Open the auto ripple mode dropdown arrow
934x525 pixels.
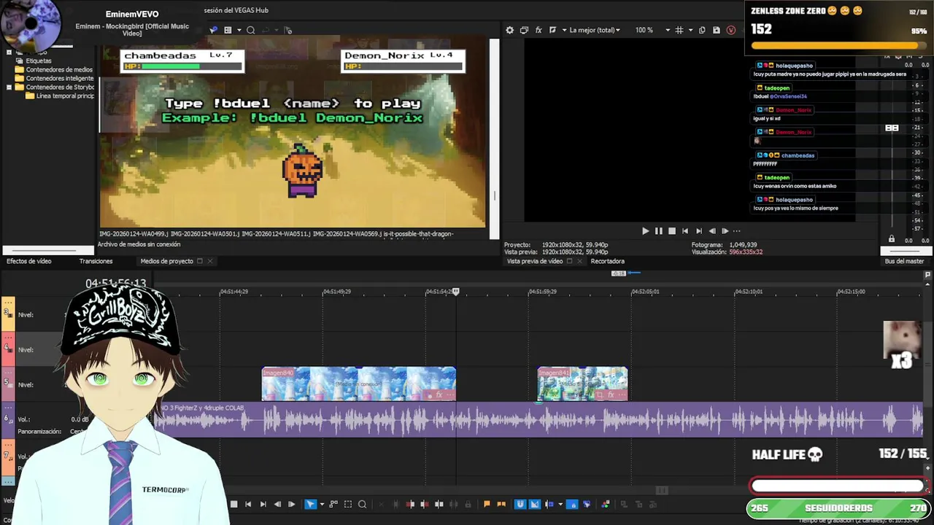pyautogui.click(x=560, y=504)
